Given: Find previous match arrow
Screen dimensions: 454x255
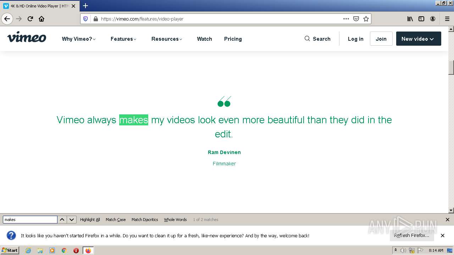Looking at the screenshot, I should 62,220.
